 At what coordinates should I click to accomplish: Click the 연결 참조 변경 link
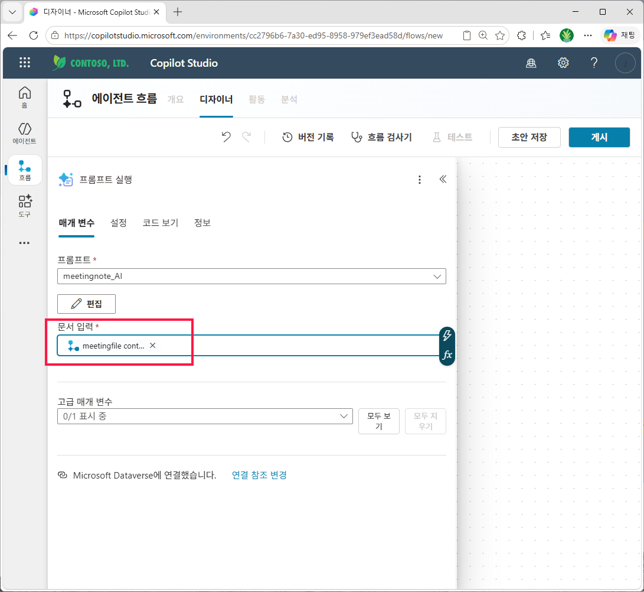[x=259, y=475]
